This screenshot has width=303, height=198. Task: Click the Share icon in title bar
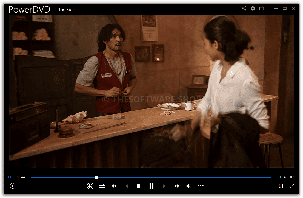pyautogui.click(x=244, y=8)
